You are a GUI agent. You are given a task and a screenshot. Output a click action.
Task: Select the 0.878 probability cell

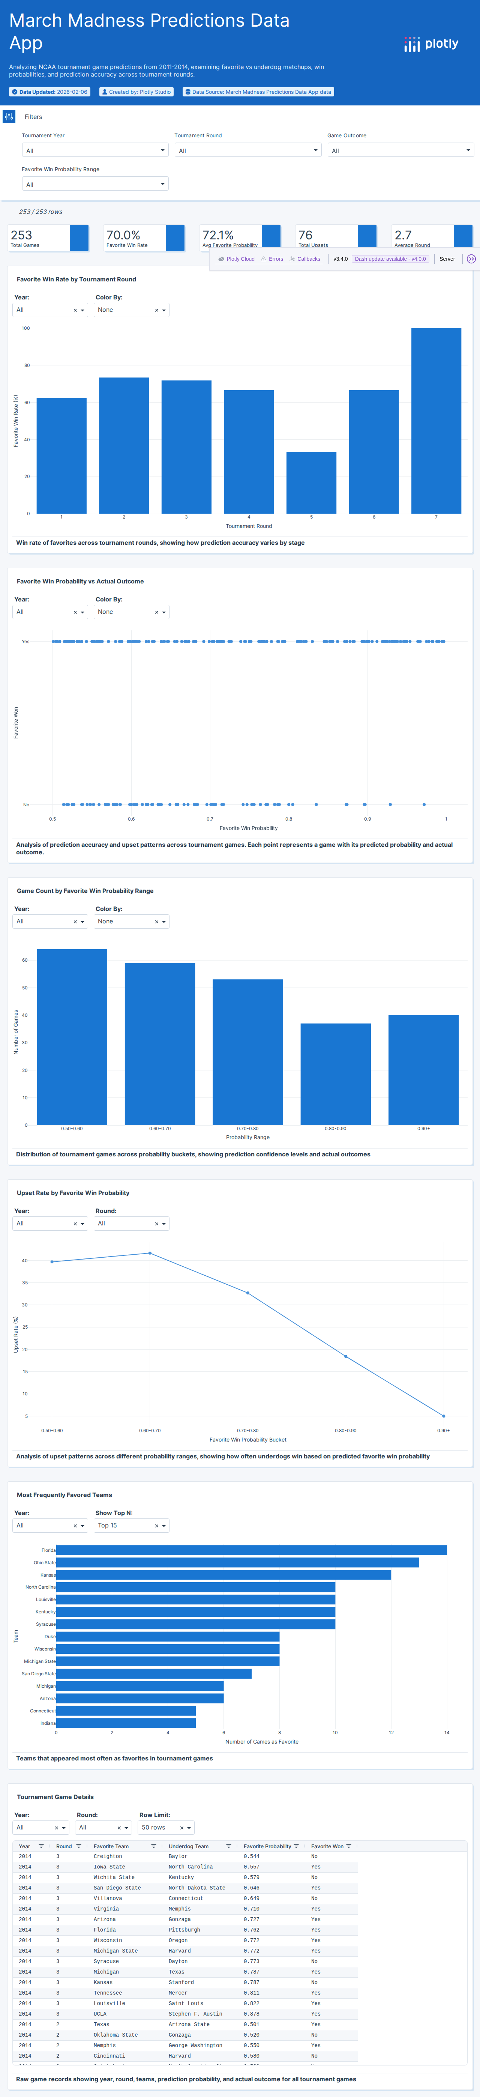(273, 2014)
